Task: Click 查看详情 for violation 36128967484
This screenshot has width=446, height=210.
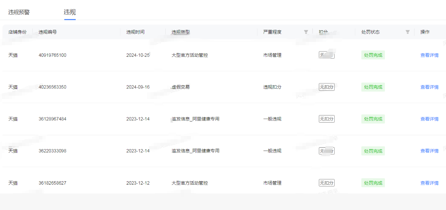Action: (429, 119)
